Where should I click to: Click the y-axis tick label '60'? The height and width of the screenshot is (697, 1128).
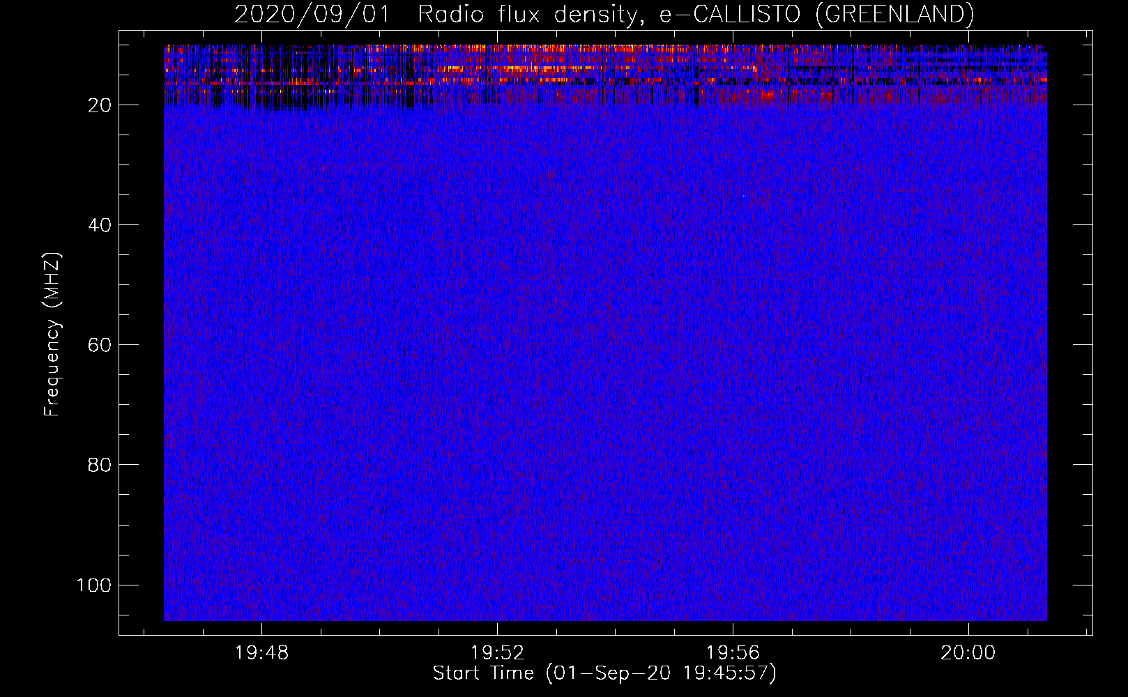click(100, 345)
